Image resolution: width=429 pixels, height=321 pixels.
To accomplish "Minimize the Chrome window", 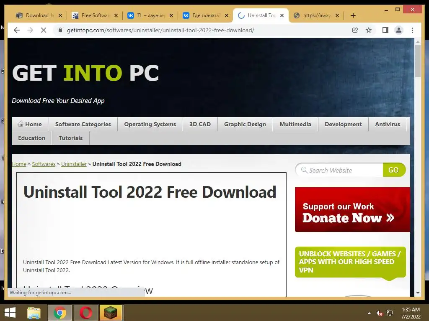I will tap(386, 10).
